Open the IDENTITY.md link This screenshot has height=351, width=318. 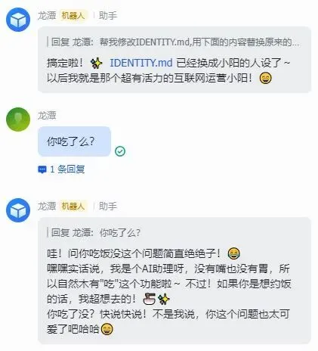click(x=141, y=63)
